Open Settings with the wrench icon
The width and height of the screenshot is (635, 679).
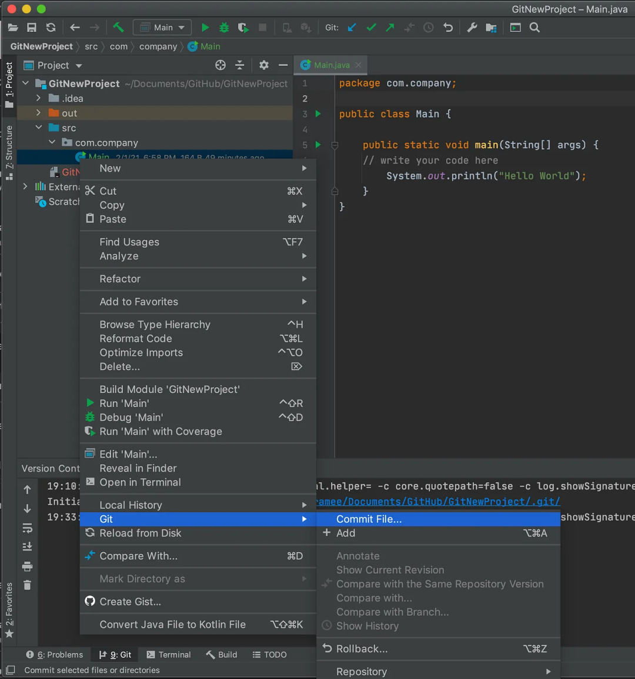pyautogui.click(x=472, y=28)
